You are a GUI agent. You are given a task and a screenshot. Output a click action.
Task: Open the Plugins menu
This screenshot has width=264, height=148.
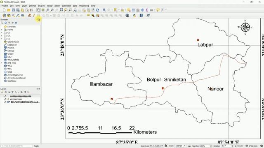click(x=41, y=6)
